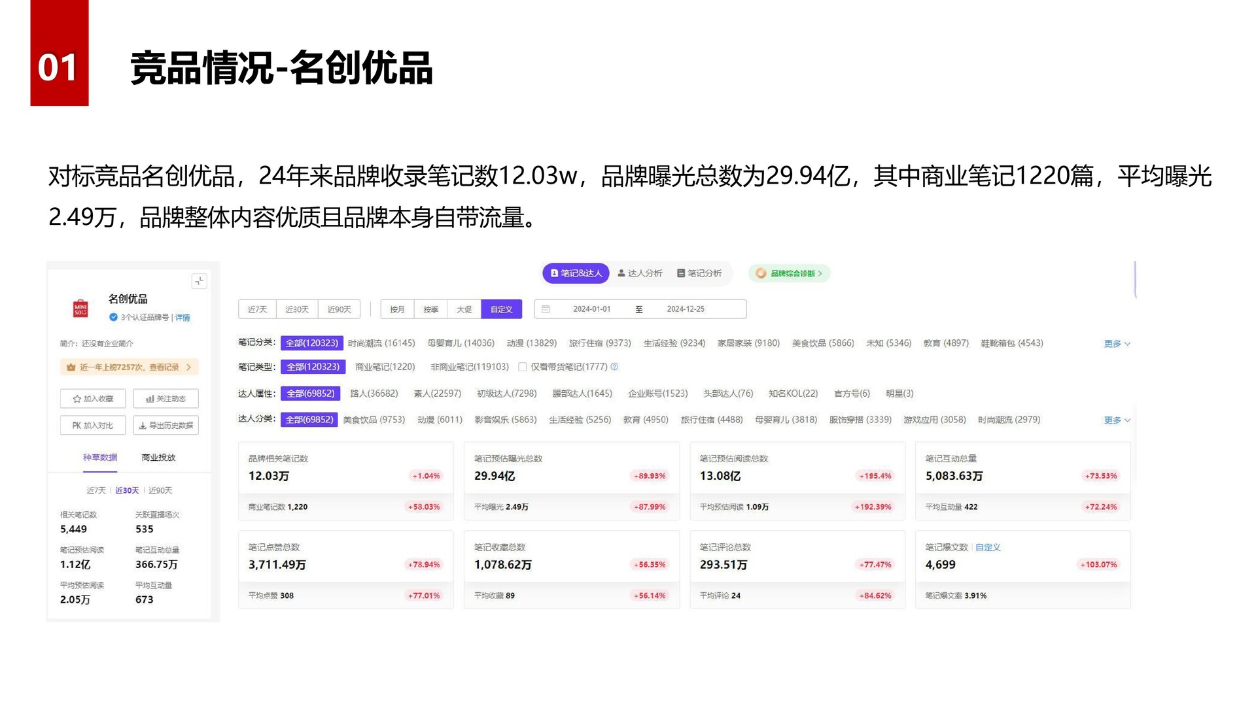Filter creators by 明星(3)

point(899,394)
